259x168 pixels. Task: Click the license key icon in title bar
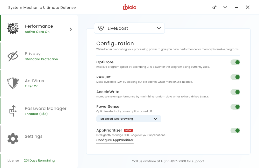(x=214, y=7)
